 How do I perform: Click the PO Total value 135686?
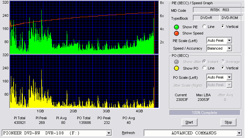click(85, 123)
